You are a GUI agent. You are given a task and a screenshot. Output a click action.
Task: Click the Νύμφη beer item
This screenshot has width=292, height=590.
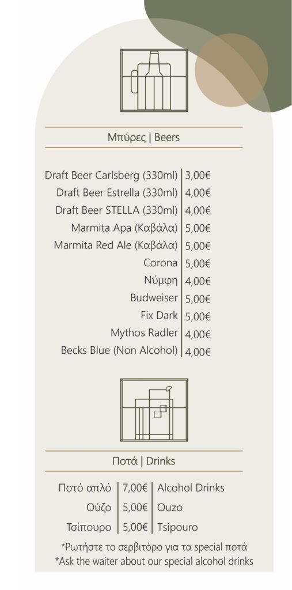[x=161, y=281]
